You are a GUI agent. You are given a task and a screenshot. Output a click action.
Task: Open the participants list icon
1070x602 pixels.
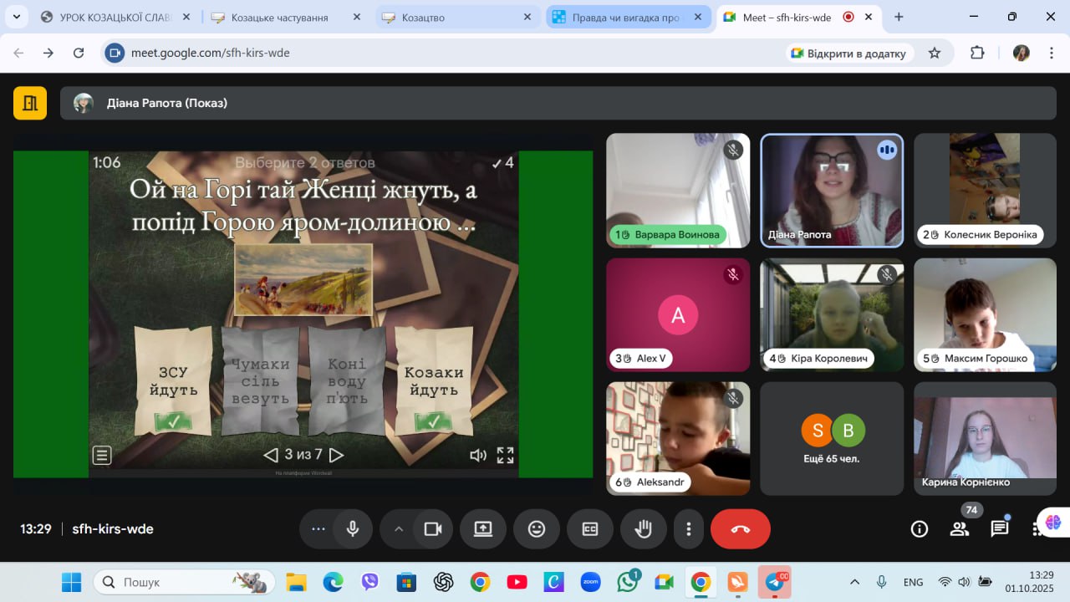[959, 528]
